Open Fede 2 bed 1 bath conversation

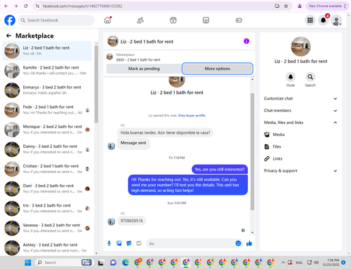click(47, 110)
